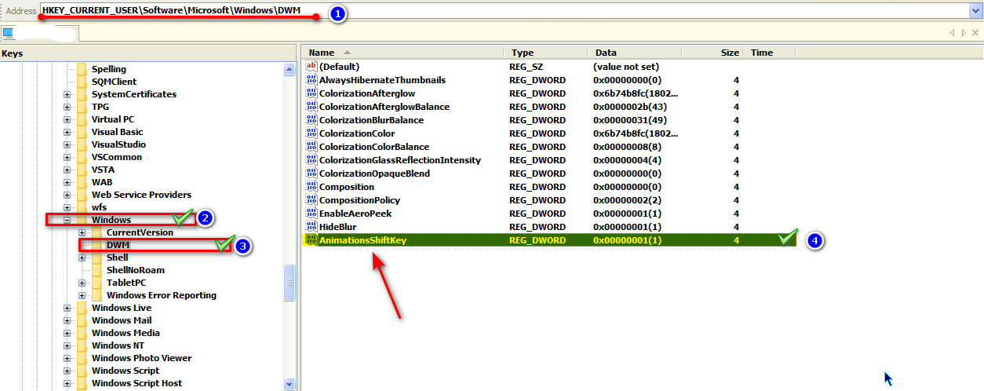Sort values by Name column header
984x391 pixels.
click(402, 53)
